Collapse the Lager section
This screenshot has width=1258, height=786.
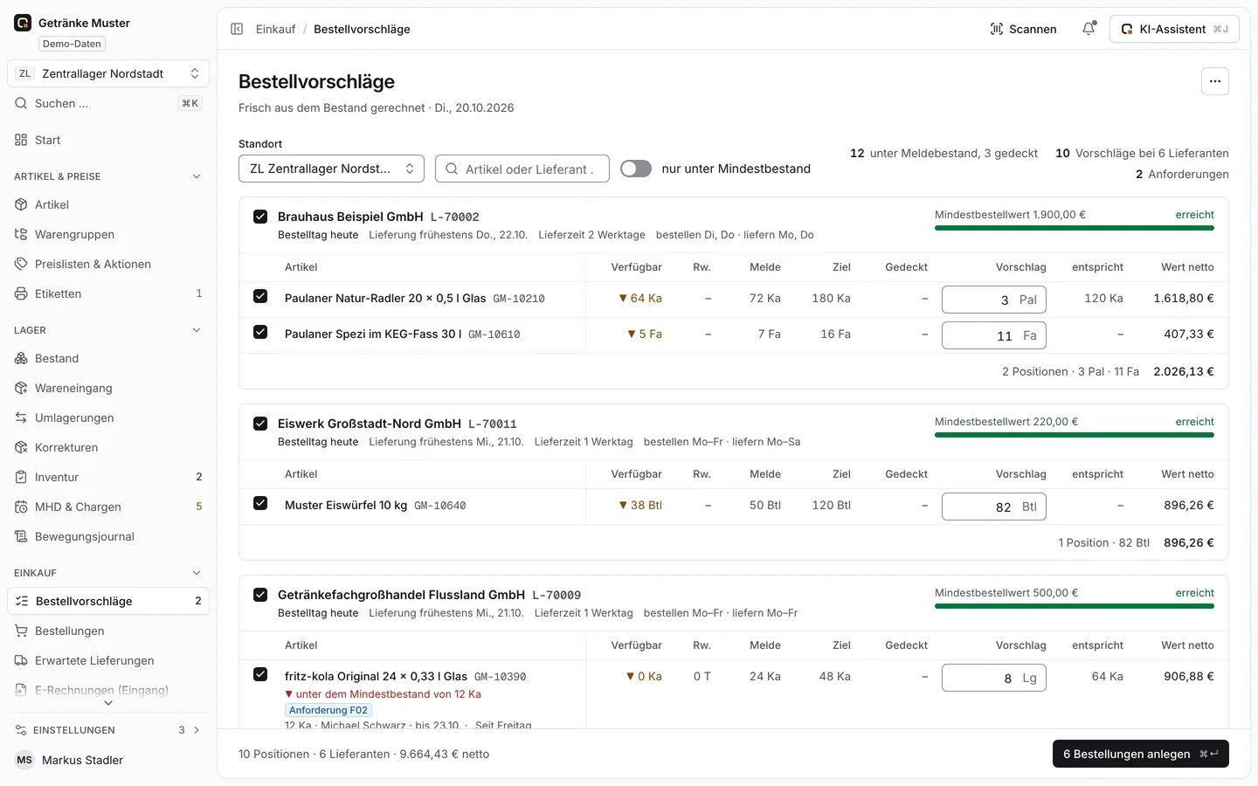(197, 330)
